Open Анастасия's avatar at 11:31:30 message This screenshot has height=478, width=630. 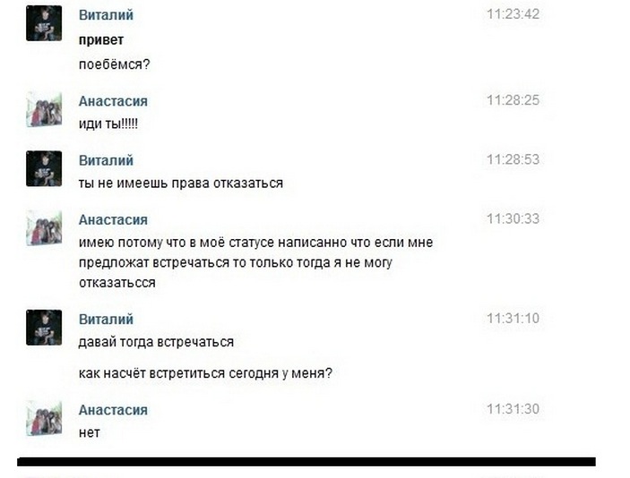click(44, 418)
